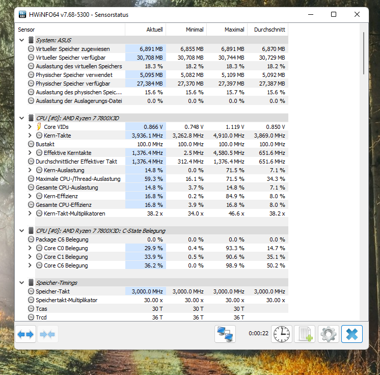This screenshot has width=380, height=375.
Task: Click the icon beside Tcas row
Action: pyautogui.click(x=31, y=309)
